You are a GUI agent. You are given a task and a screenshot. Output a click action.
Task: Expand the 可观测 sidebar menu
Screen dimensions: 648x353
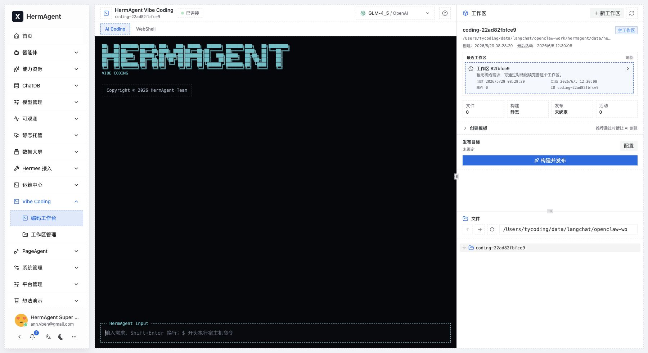click(47, 119)
